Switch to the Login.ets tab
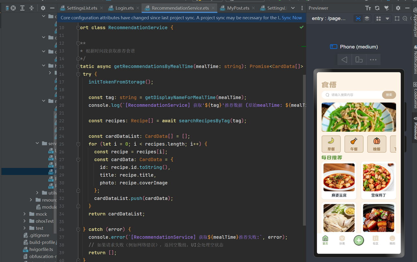Image resolution: width=417 pixels, height=262 pixels. [124, 8]
